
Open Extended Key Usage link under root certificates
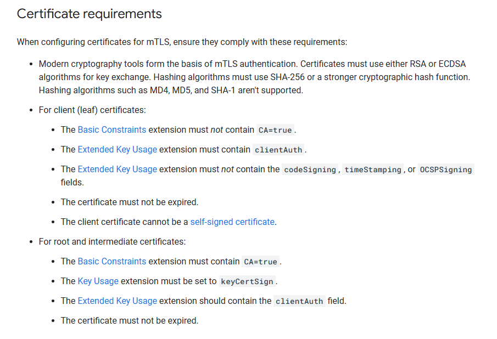[118, 301]
